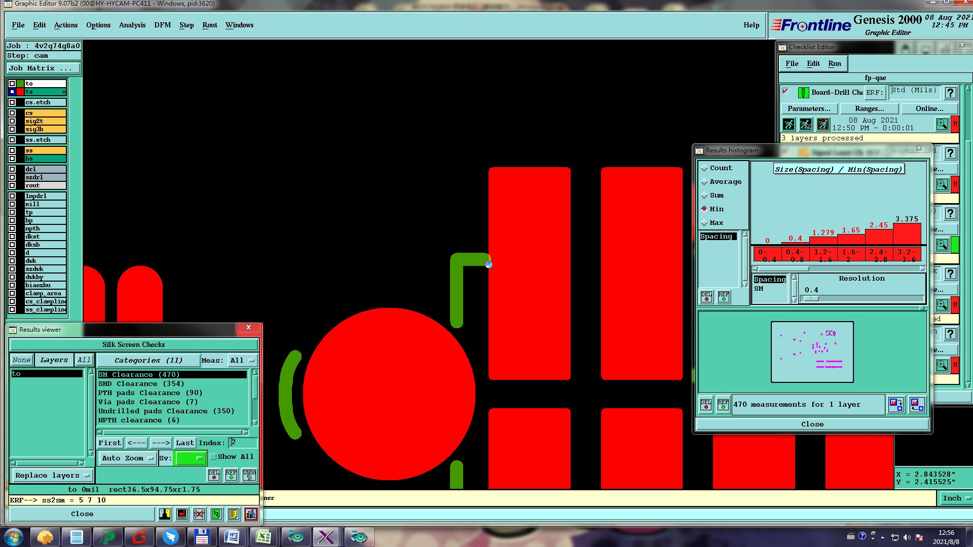Open the Analysis menu
Image resolution: width=973 pixels, height=547 pixels.
click(x=132, y=25)
